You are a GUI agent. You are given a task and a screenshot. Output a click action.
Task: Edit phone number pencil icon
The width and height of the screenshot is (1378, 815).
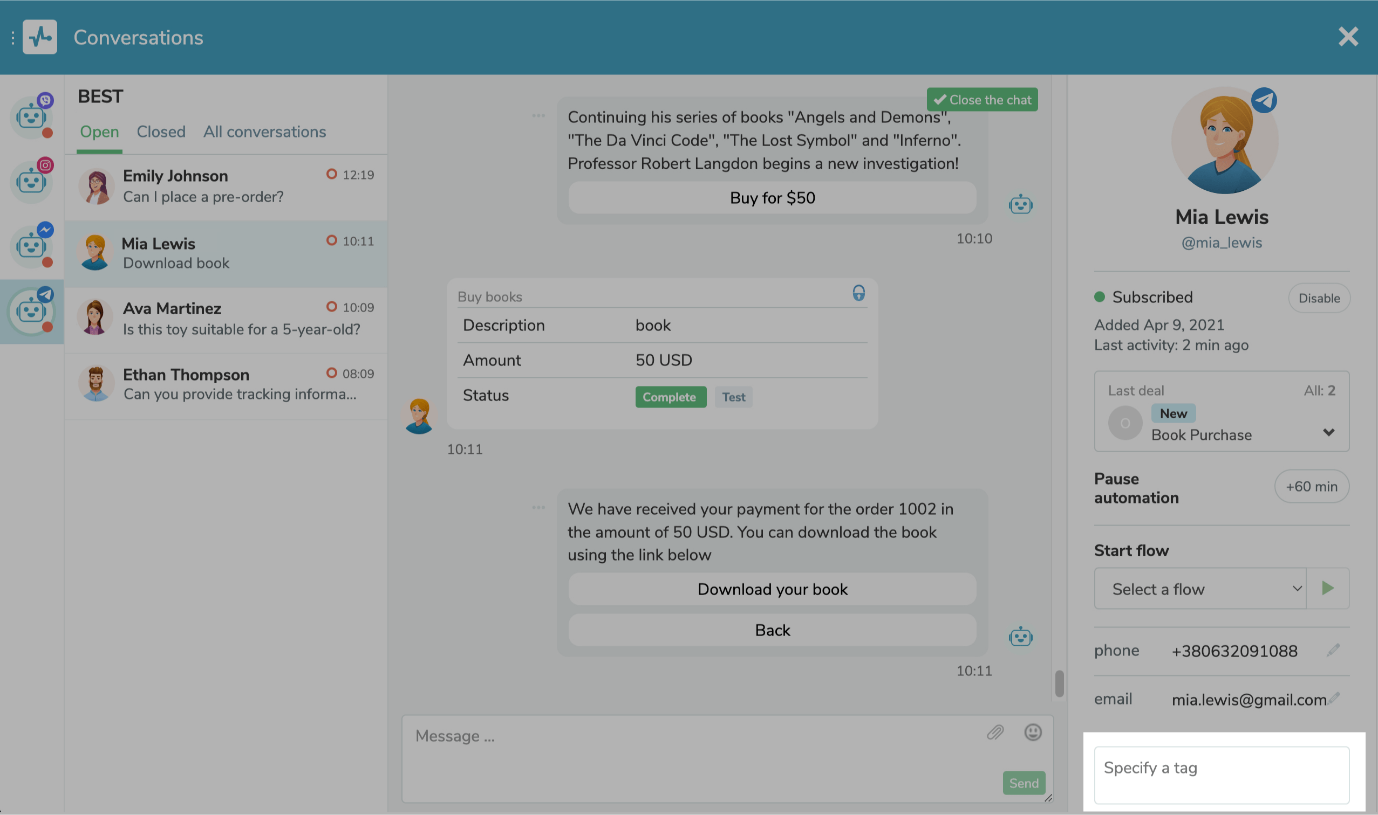1333,650
